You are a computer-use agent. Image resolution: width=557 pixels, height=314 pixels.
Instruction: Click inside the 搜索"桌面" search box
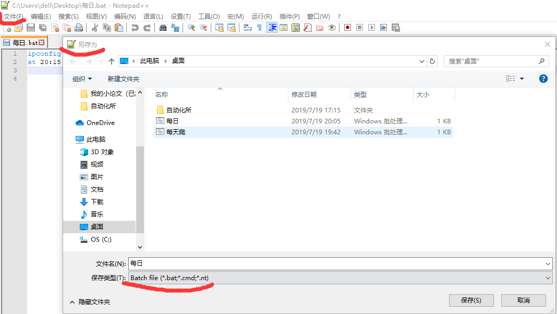pos(490,61)
